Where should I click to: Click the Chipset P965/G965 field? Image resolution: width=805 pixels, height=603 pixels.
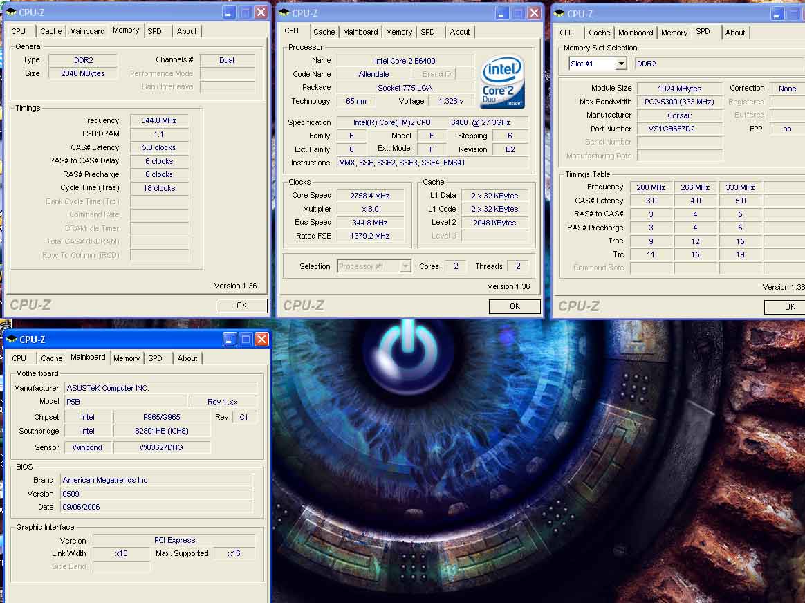tap(162, 417)
